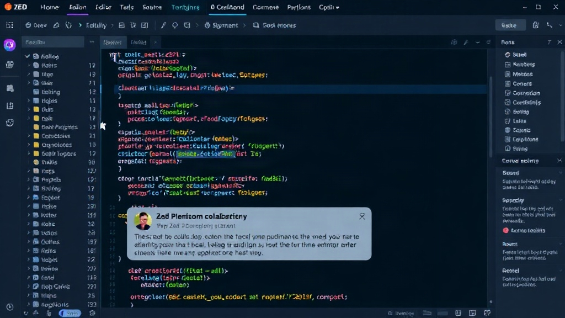The width and height of the screenshot is (565, 318).
Task: Click the pin bubble icon after pencil
Action: pos(175,25)
